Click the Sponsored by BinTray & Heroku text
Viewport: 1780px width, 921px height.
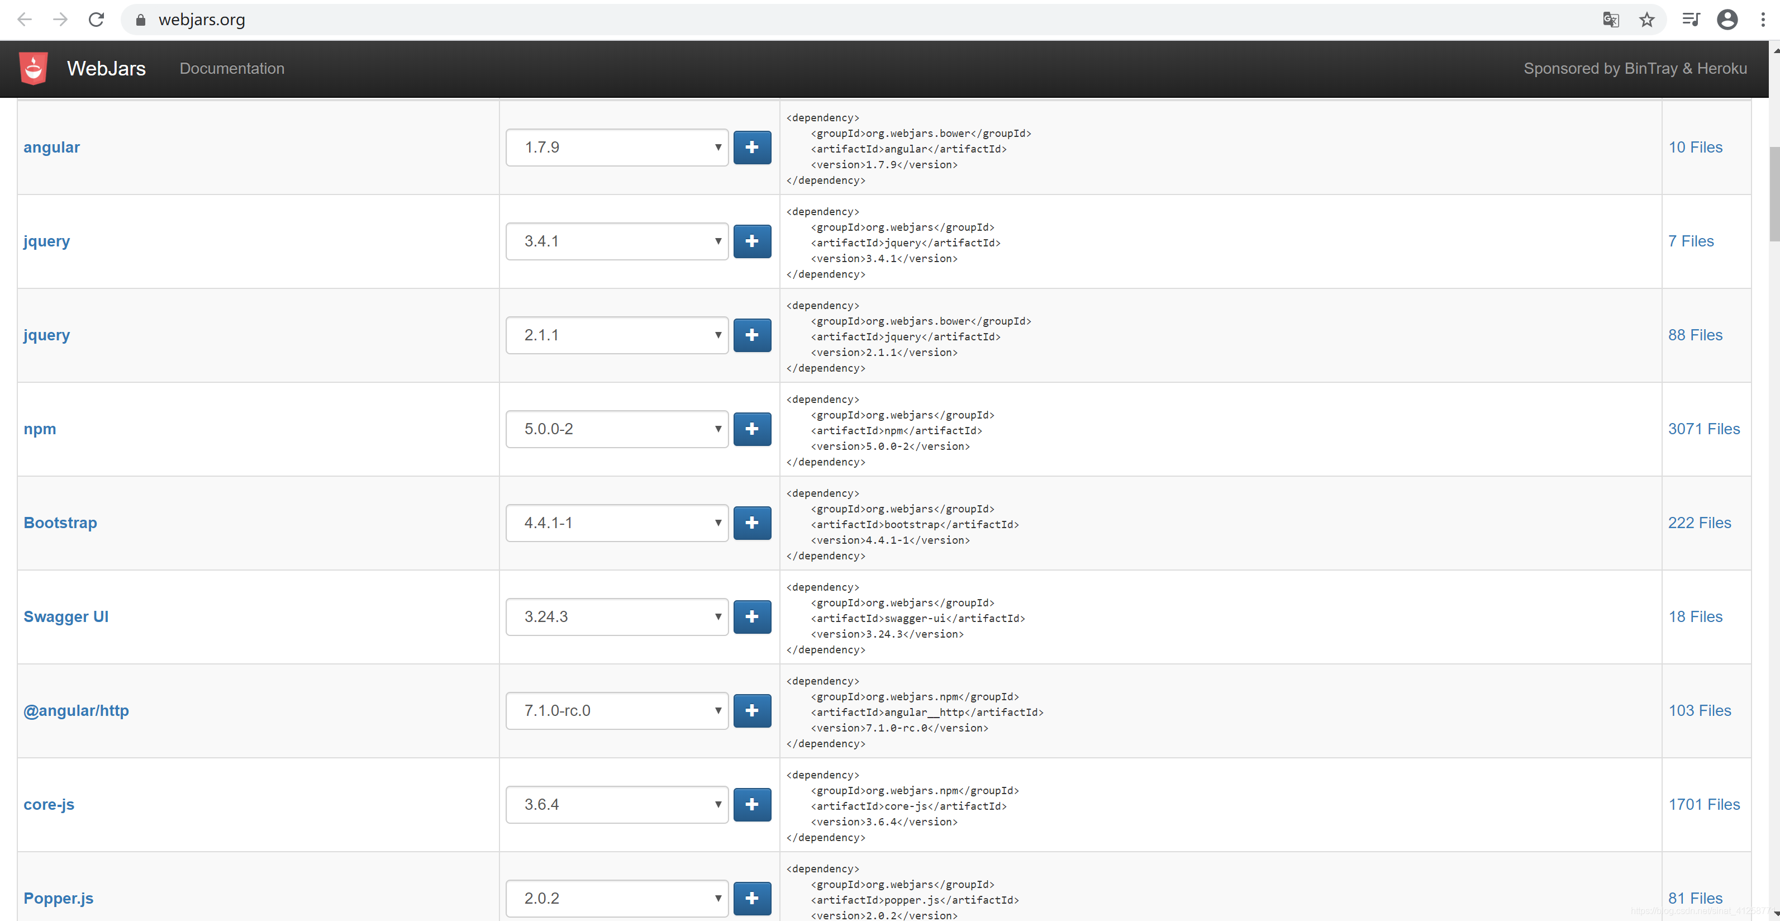pyautogui.click(x=1635, y=68)
